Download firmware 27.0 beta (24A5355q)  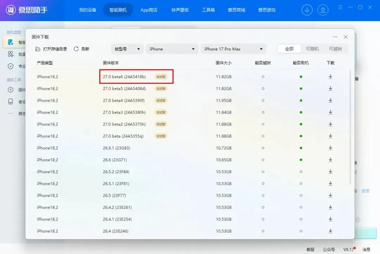330,136
